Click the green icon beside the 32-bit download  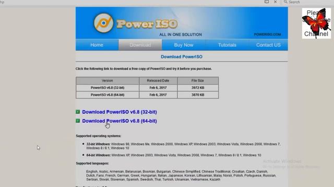click(78, 112)
